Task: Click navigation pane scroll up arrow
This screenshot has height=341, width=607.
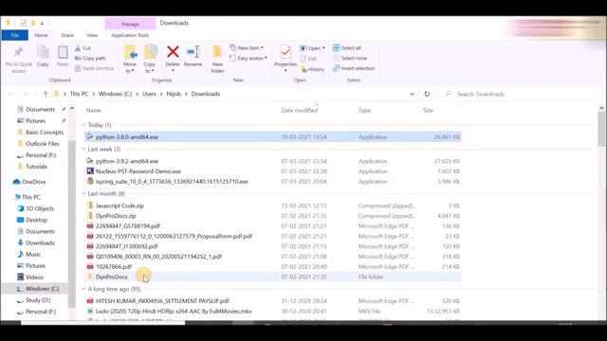Action: tap(72, 109)
